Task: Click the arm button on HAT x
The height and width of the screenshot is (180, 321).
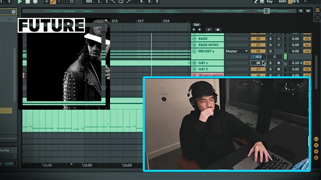Action: 278,63
